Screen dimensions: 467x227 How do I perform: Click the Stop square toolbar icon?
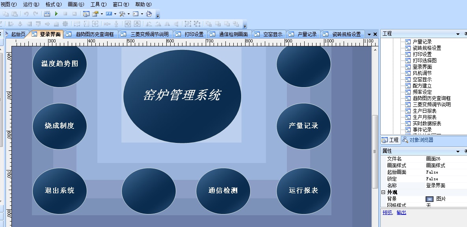(x=65, y=14)
